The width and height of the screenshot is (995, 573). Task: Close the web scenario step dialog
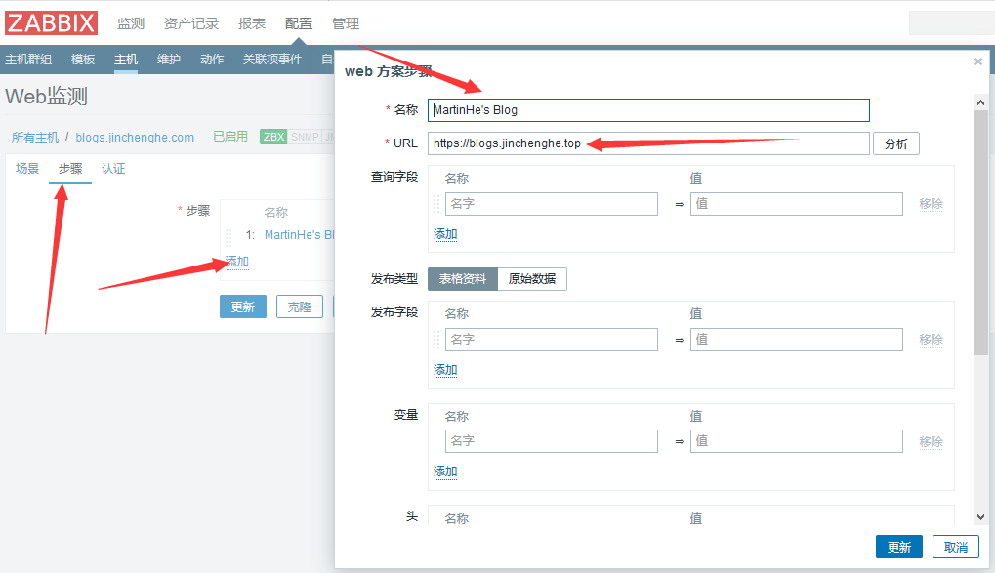click(x=978, y=61)
